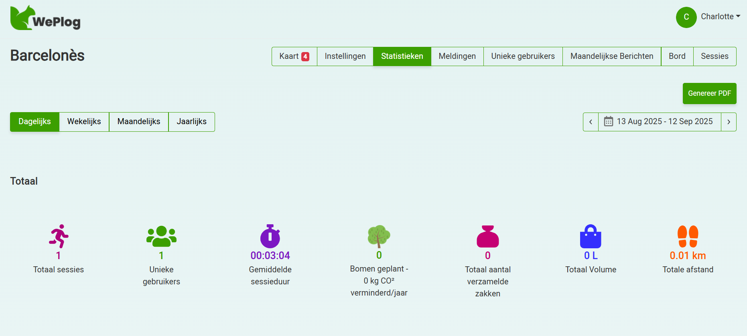Select the Dagelijks period toggle
This screenshot has width=747, height=336.
(x=35, y=122)
